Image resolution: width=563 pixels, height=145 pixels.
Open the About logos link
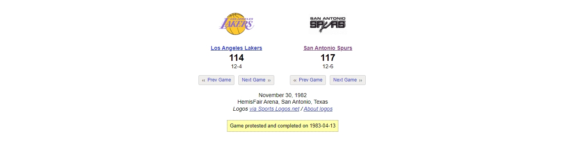(x=318, y=109)
